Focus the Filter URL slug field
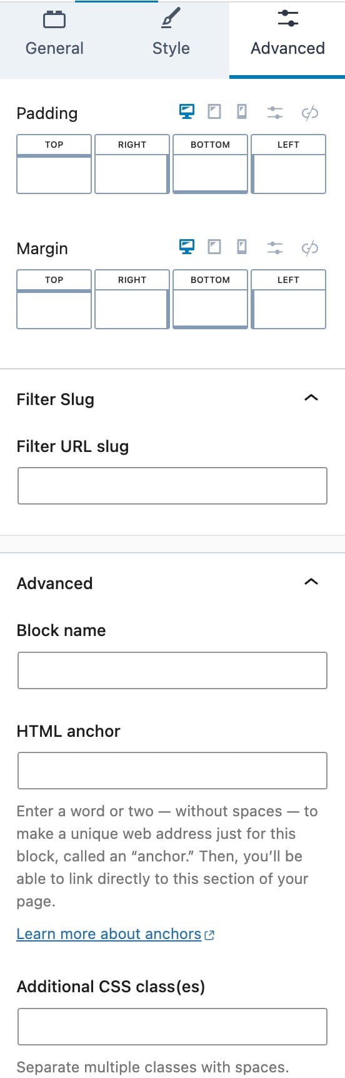 coord(172,486)
